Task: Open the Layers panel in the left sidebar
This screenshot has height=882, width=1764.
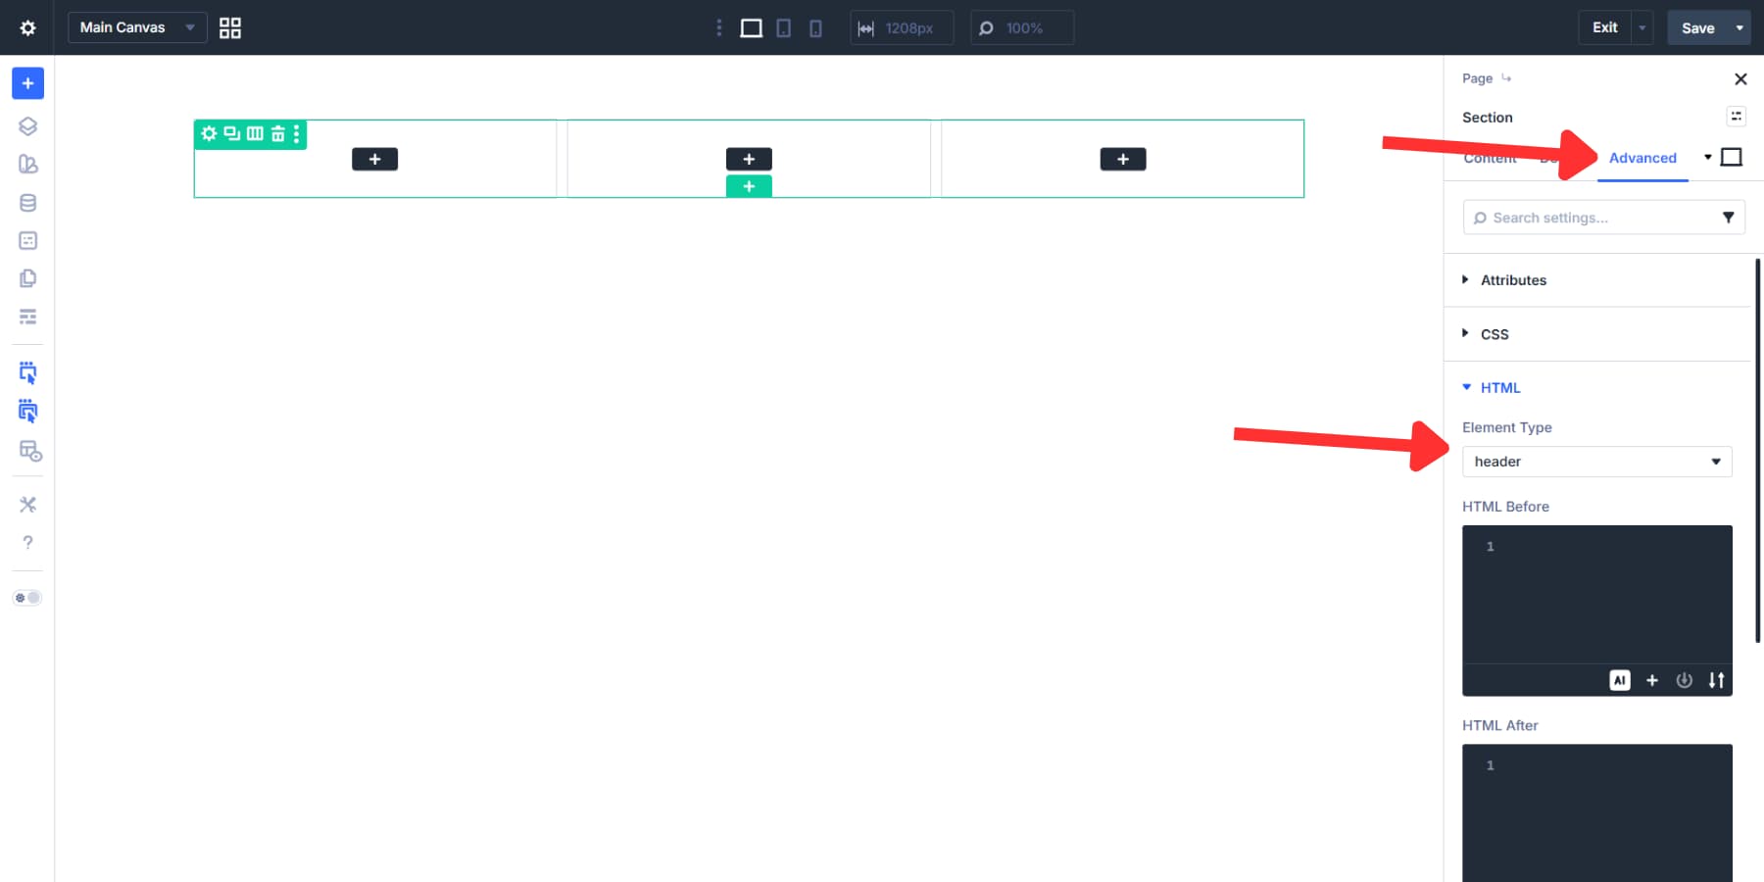Action: tap(27, 125)
